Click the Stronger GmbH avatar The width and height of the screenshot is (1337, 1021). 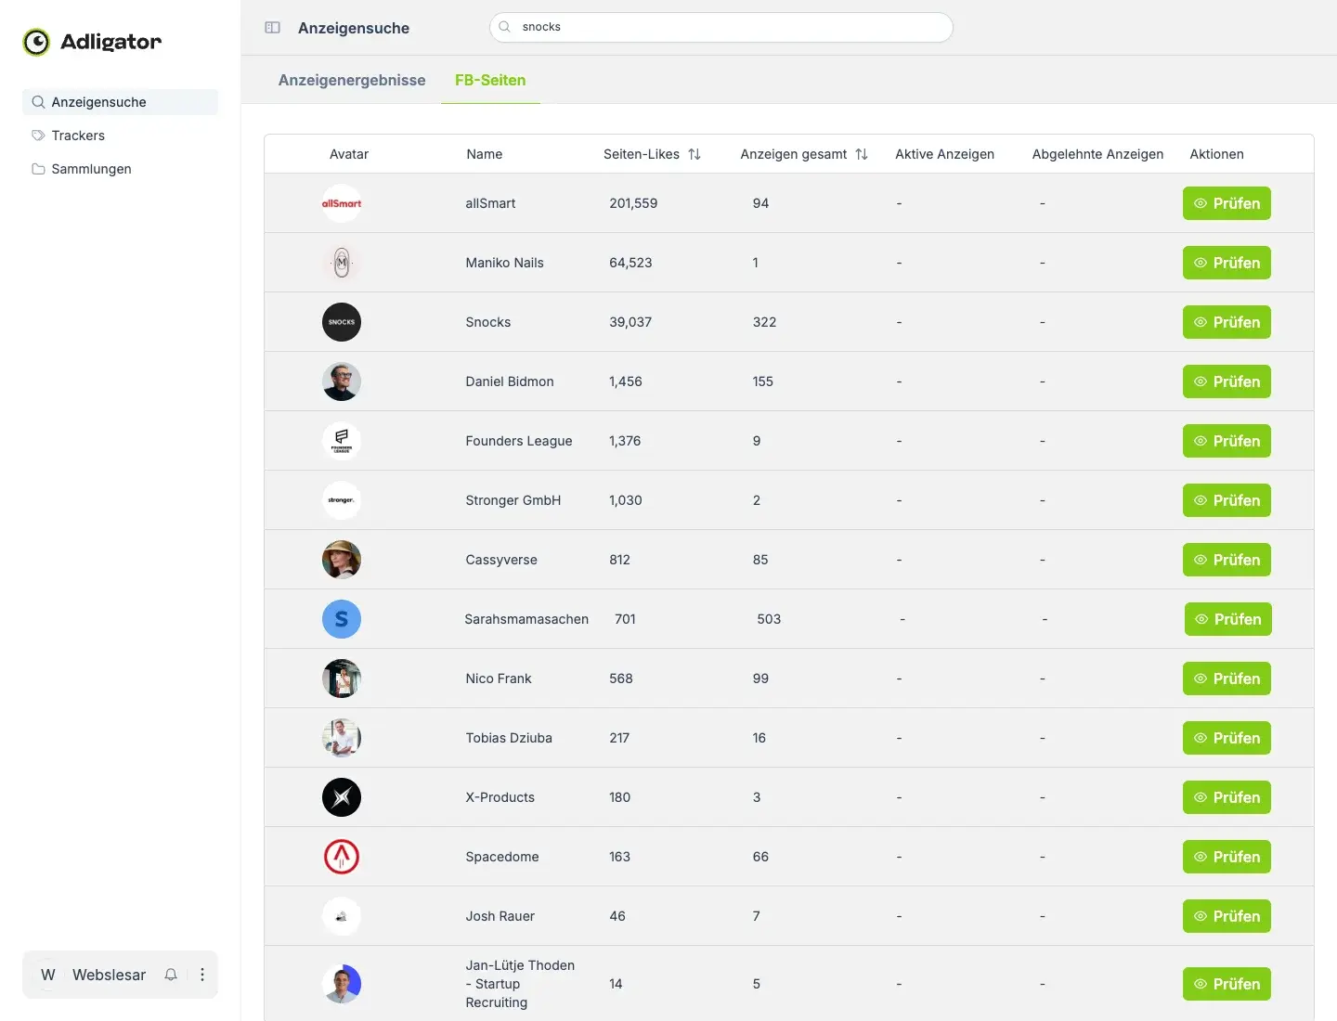click(x=342, y=500)
